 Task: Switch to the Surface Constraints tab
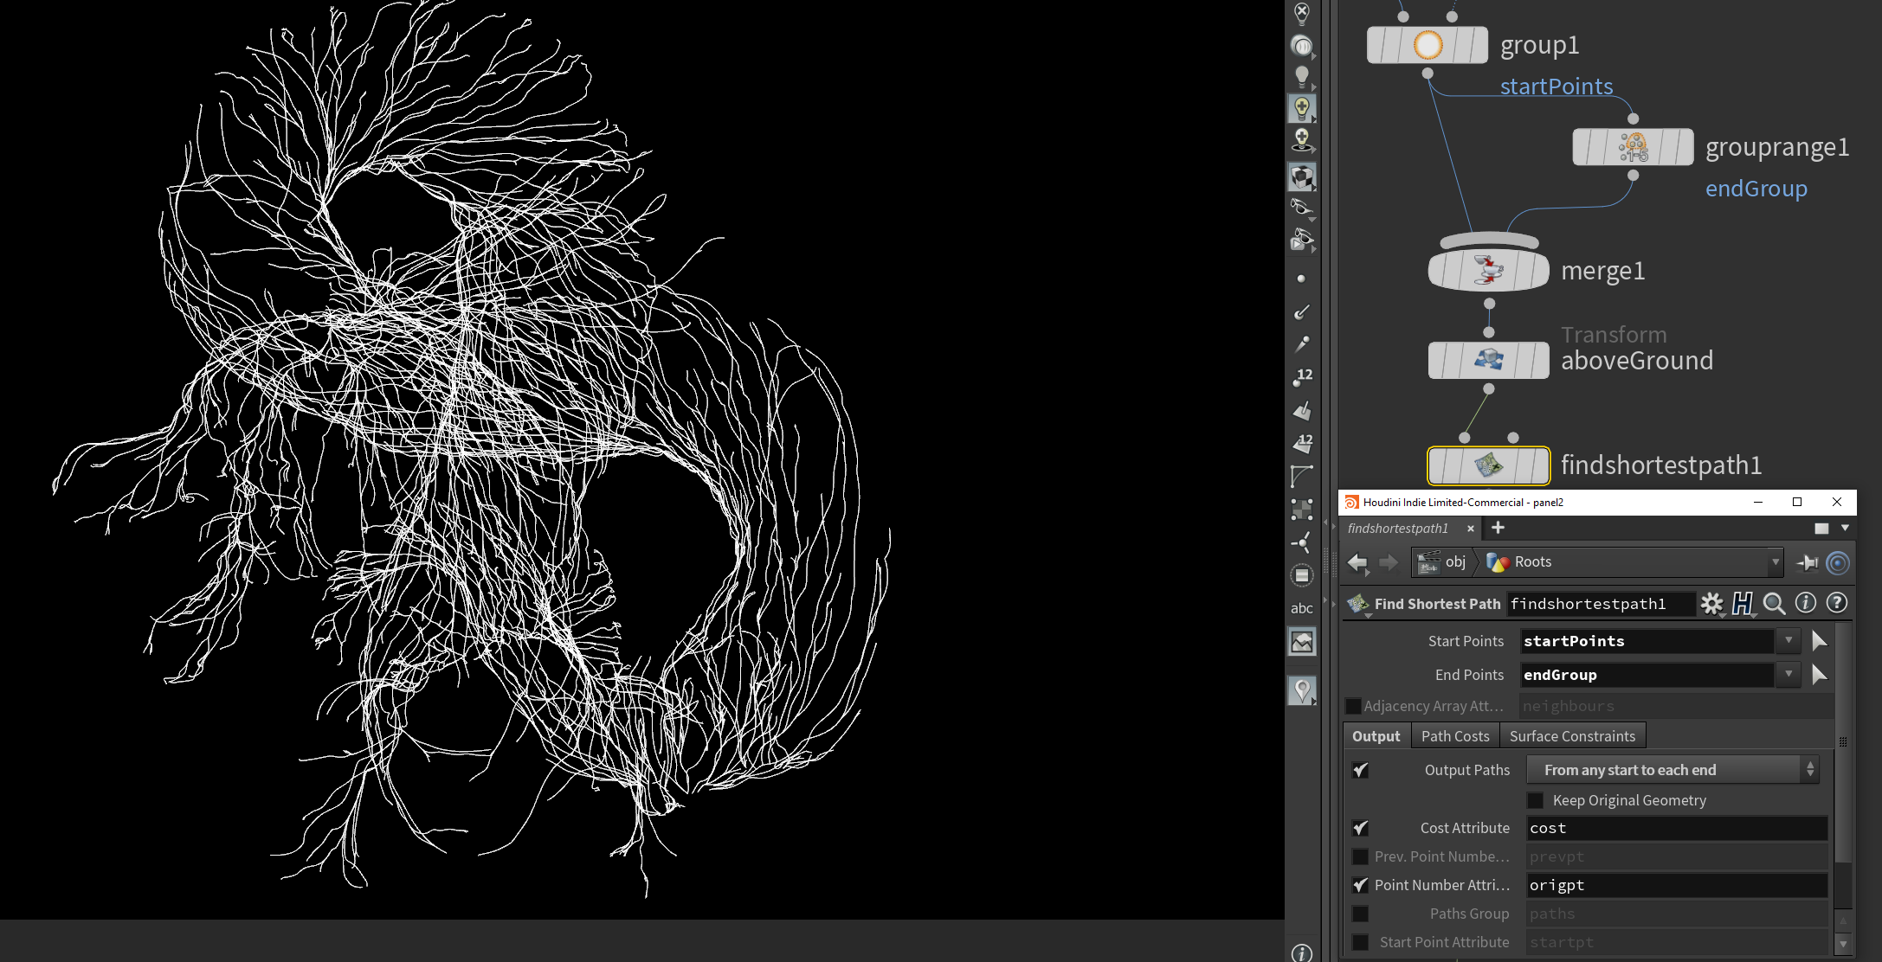[x=1572, y=736]
